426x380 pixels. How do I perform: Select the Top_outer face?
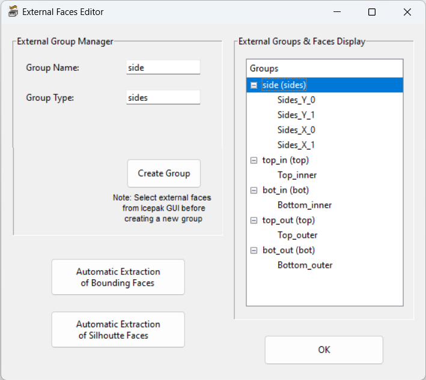[297, 235]
